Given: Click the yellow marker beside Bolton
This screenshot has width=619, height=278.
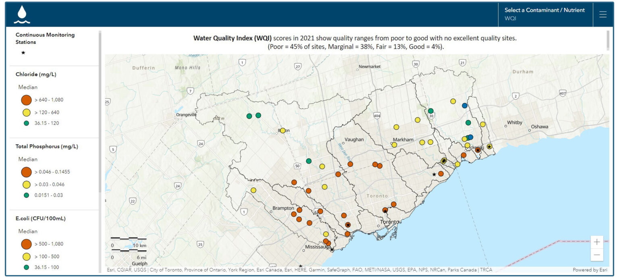Looking at the screenshot, I should [283, 130].
